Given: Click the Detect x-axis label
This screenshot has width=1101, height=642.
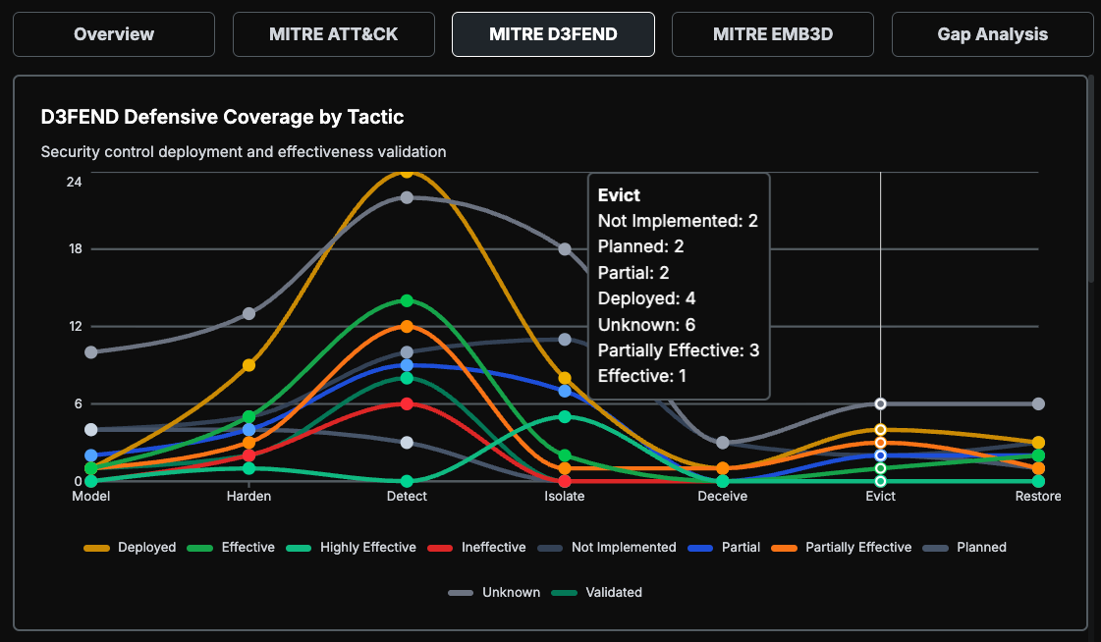Looking at the screenshot, I should 407,496.
